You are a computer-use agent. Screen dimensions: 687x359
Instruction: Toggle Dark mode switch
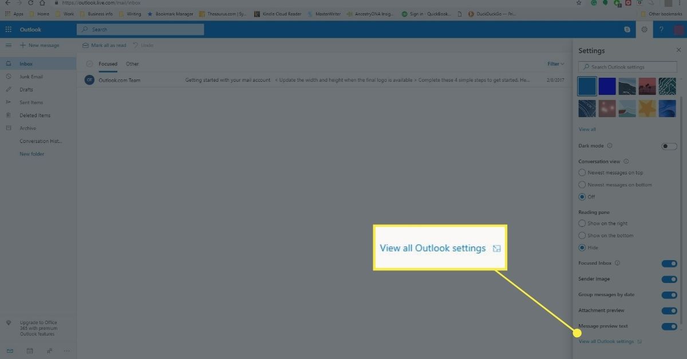[x=669, y=146]
